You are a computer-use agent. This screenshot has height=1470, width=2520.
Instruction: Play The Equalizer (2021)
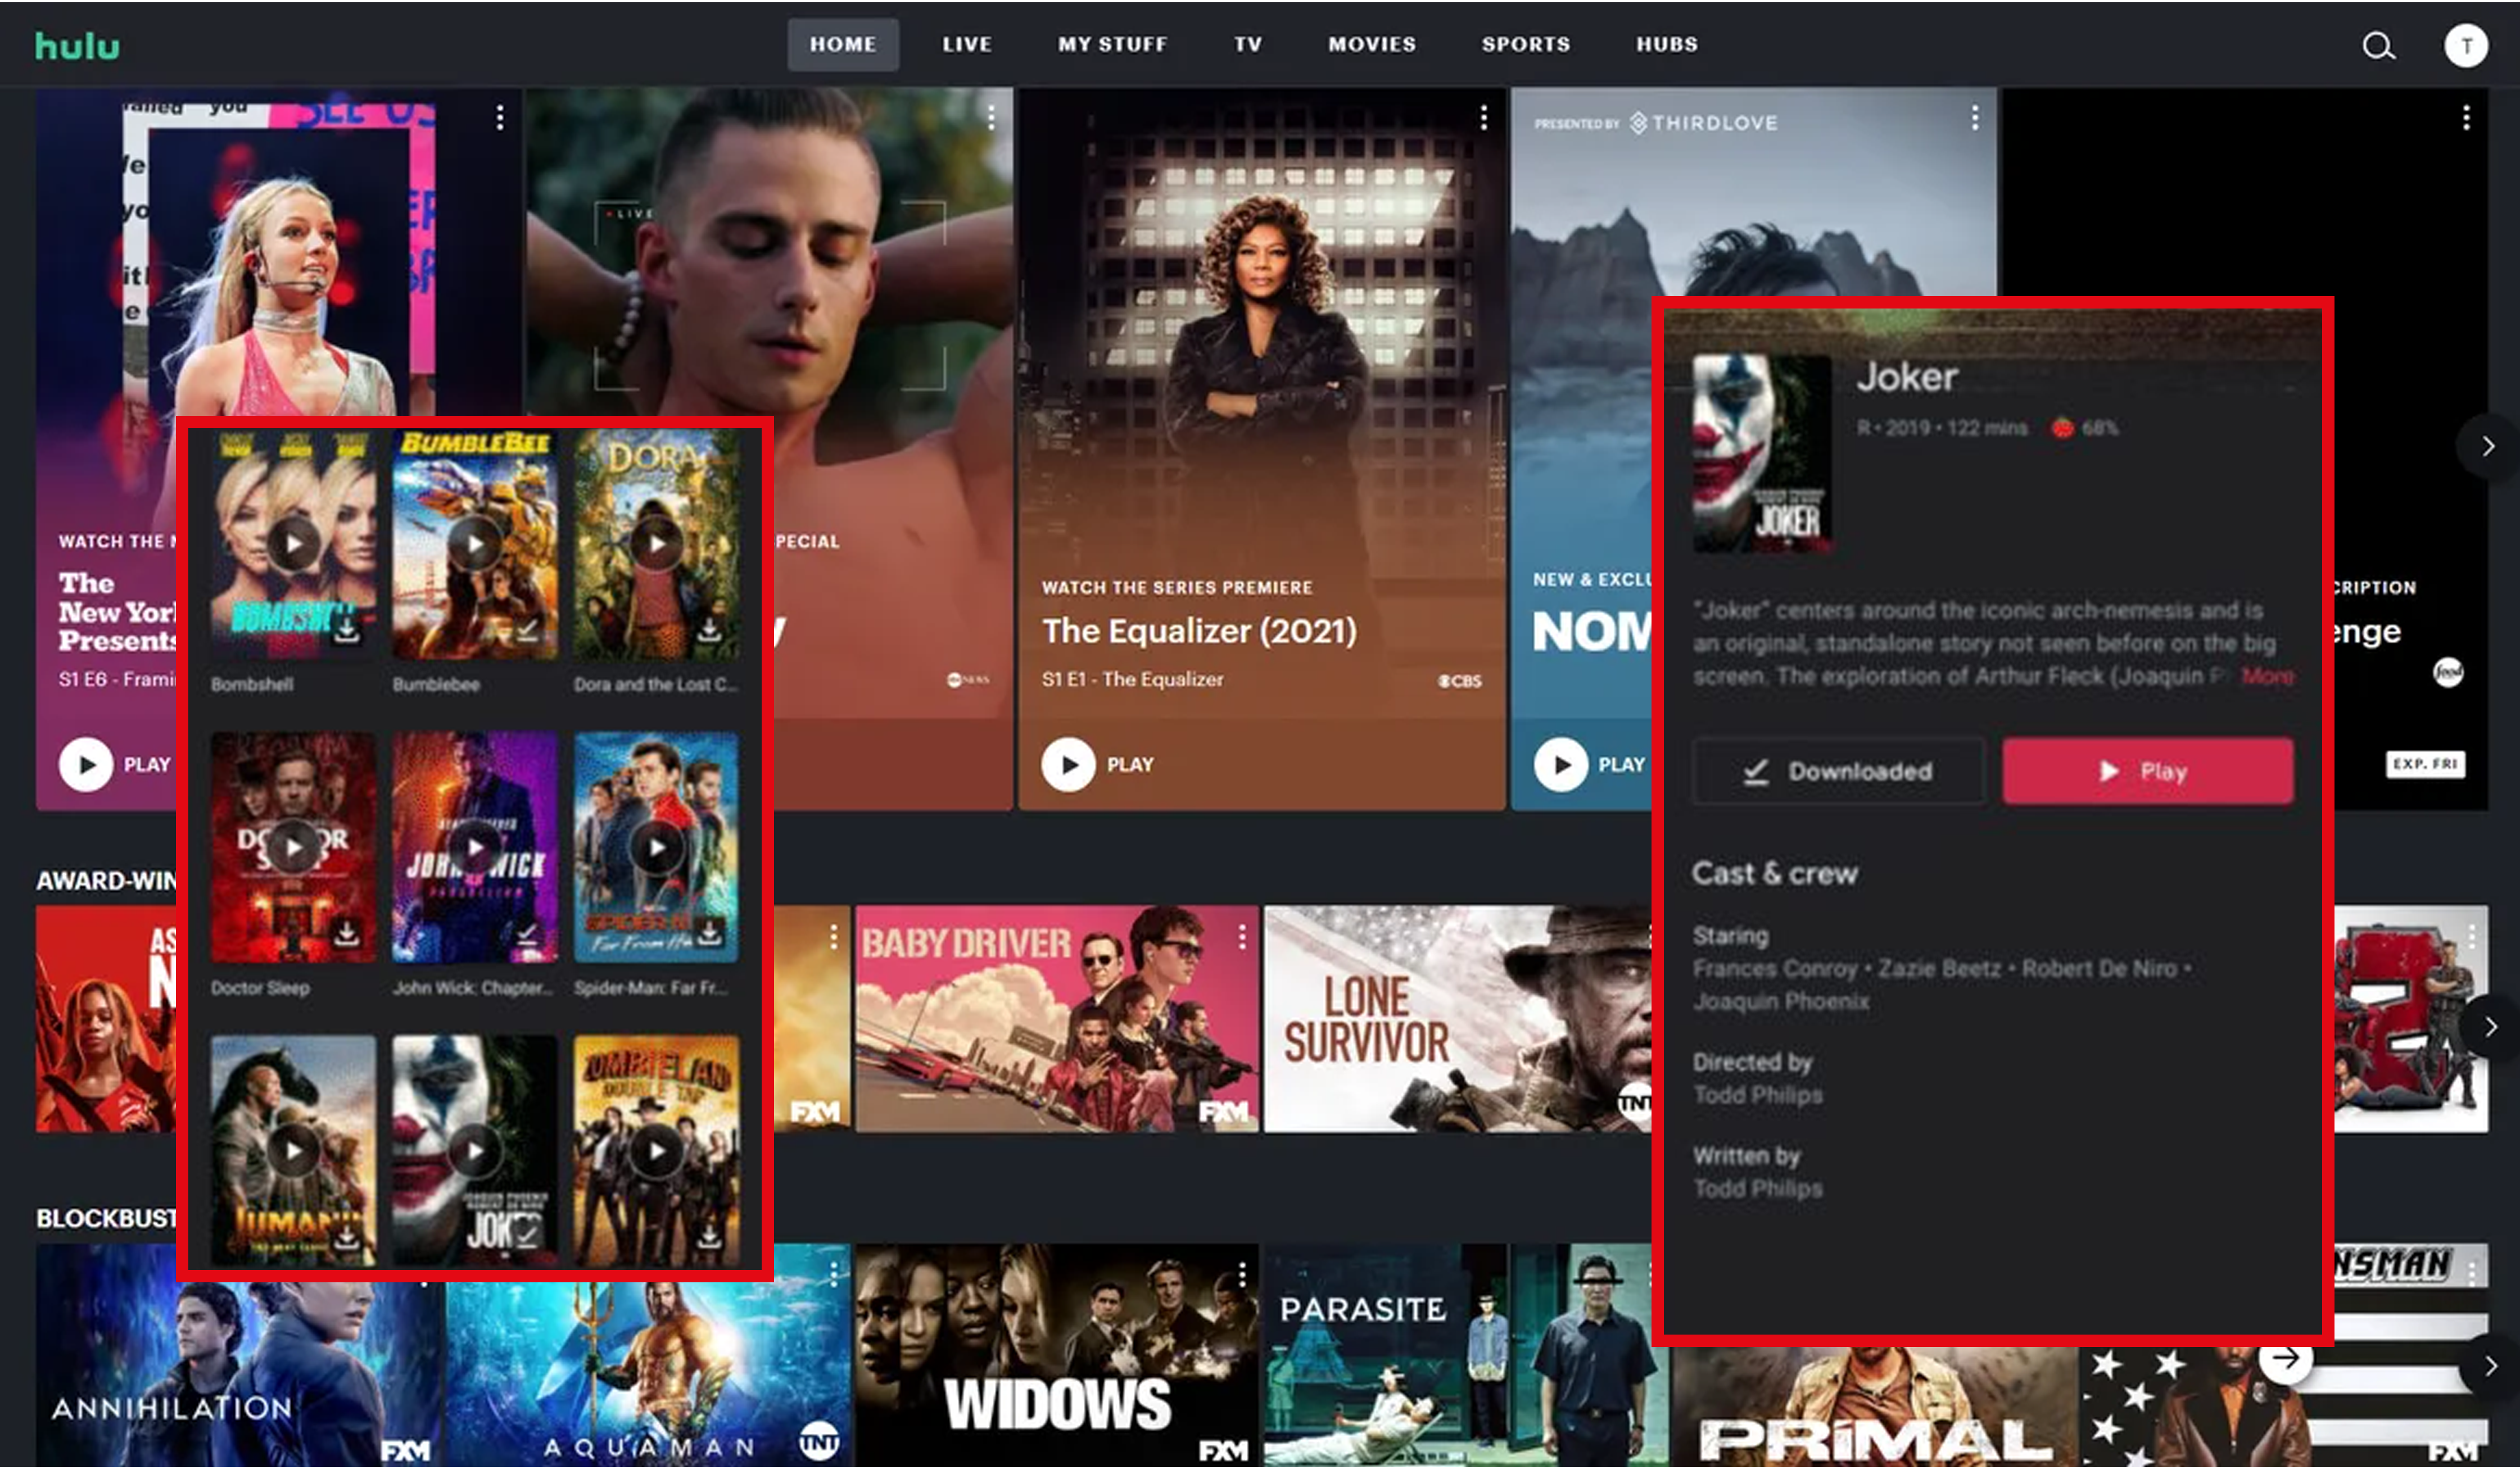pyautogui.click(x=1068, y=764)
